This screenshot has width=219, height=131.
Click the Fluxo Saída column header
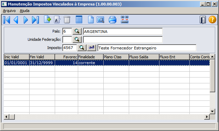[144, 57]
